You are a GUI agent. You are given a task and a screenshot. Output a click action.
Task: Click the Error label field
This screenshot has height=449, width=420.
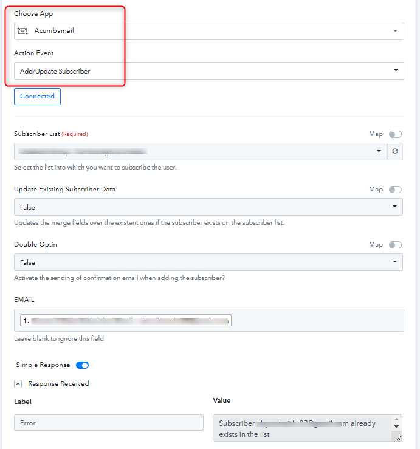(109, 423)
